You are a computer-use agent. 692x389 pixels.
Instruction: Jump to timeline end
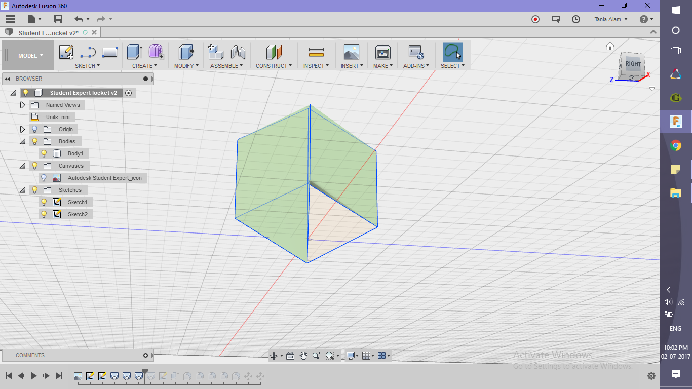(x=59, y=376)
